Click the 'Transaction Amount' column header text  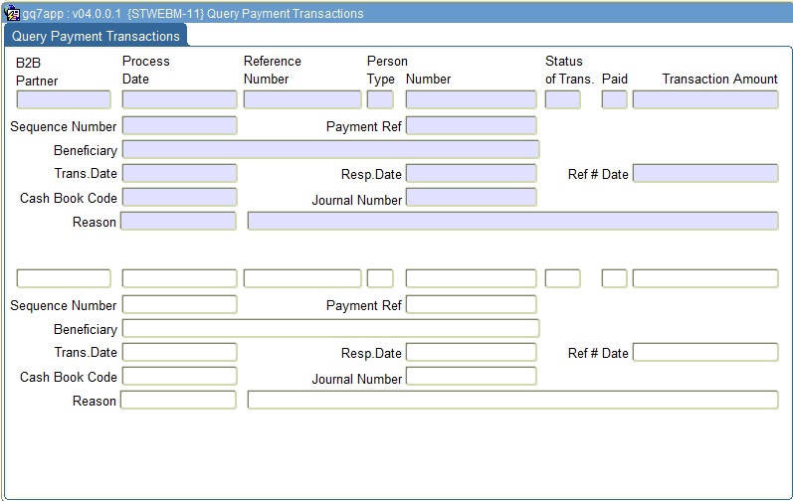[719, 79]
